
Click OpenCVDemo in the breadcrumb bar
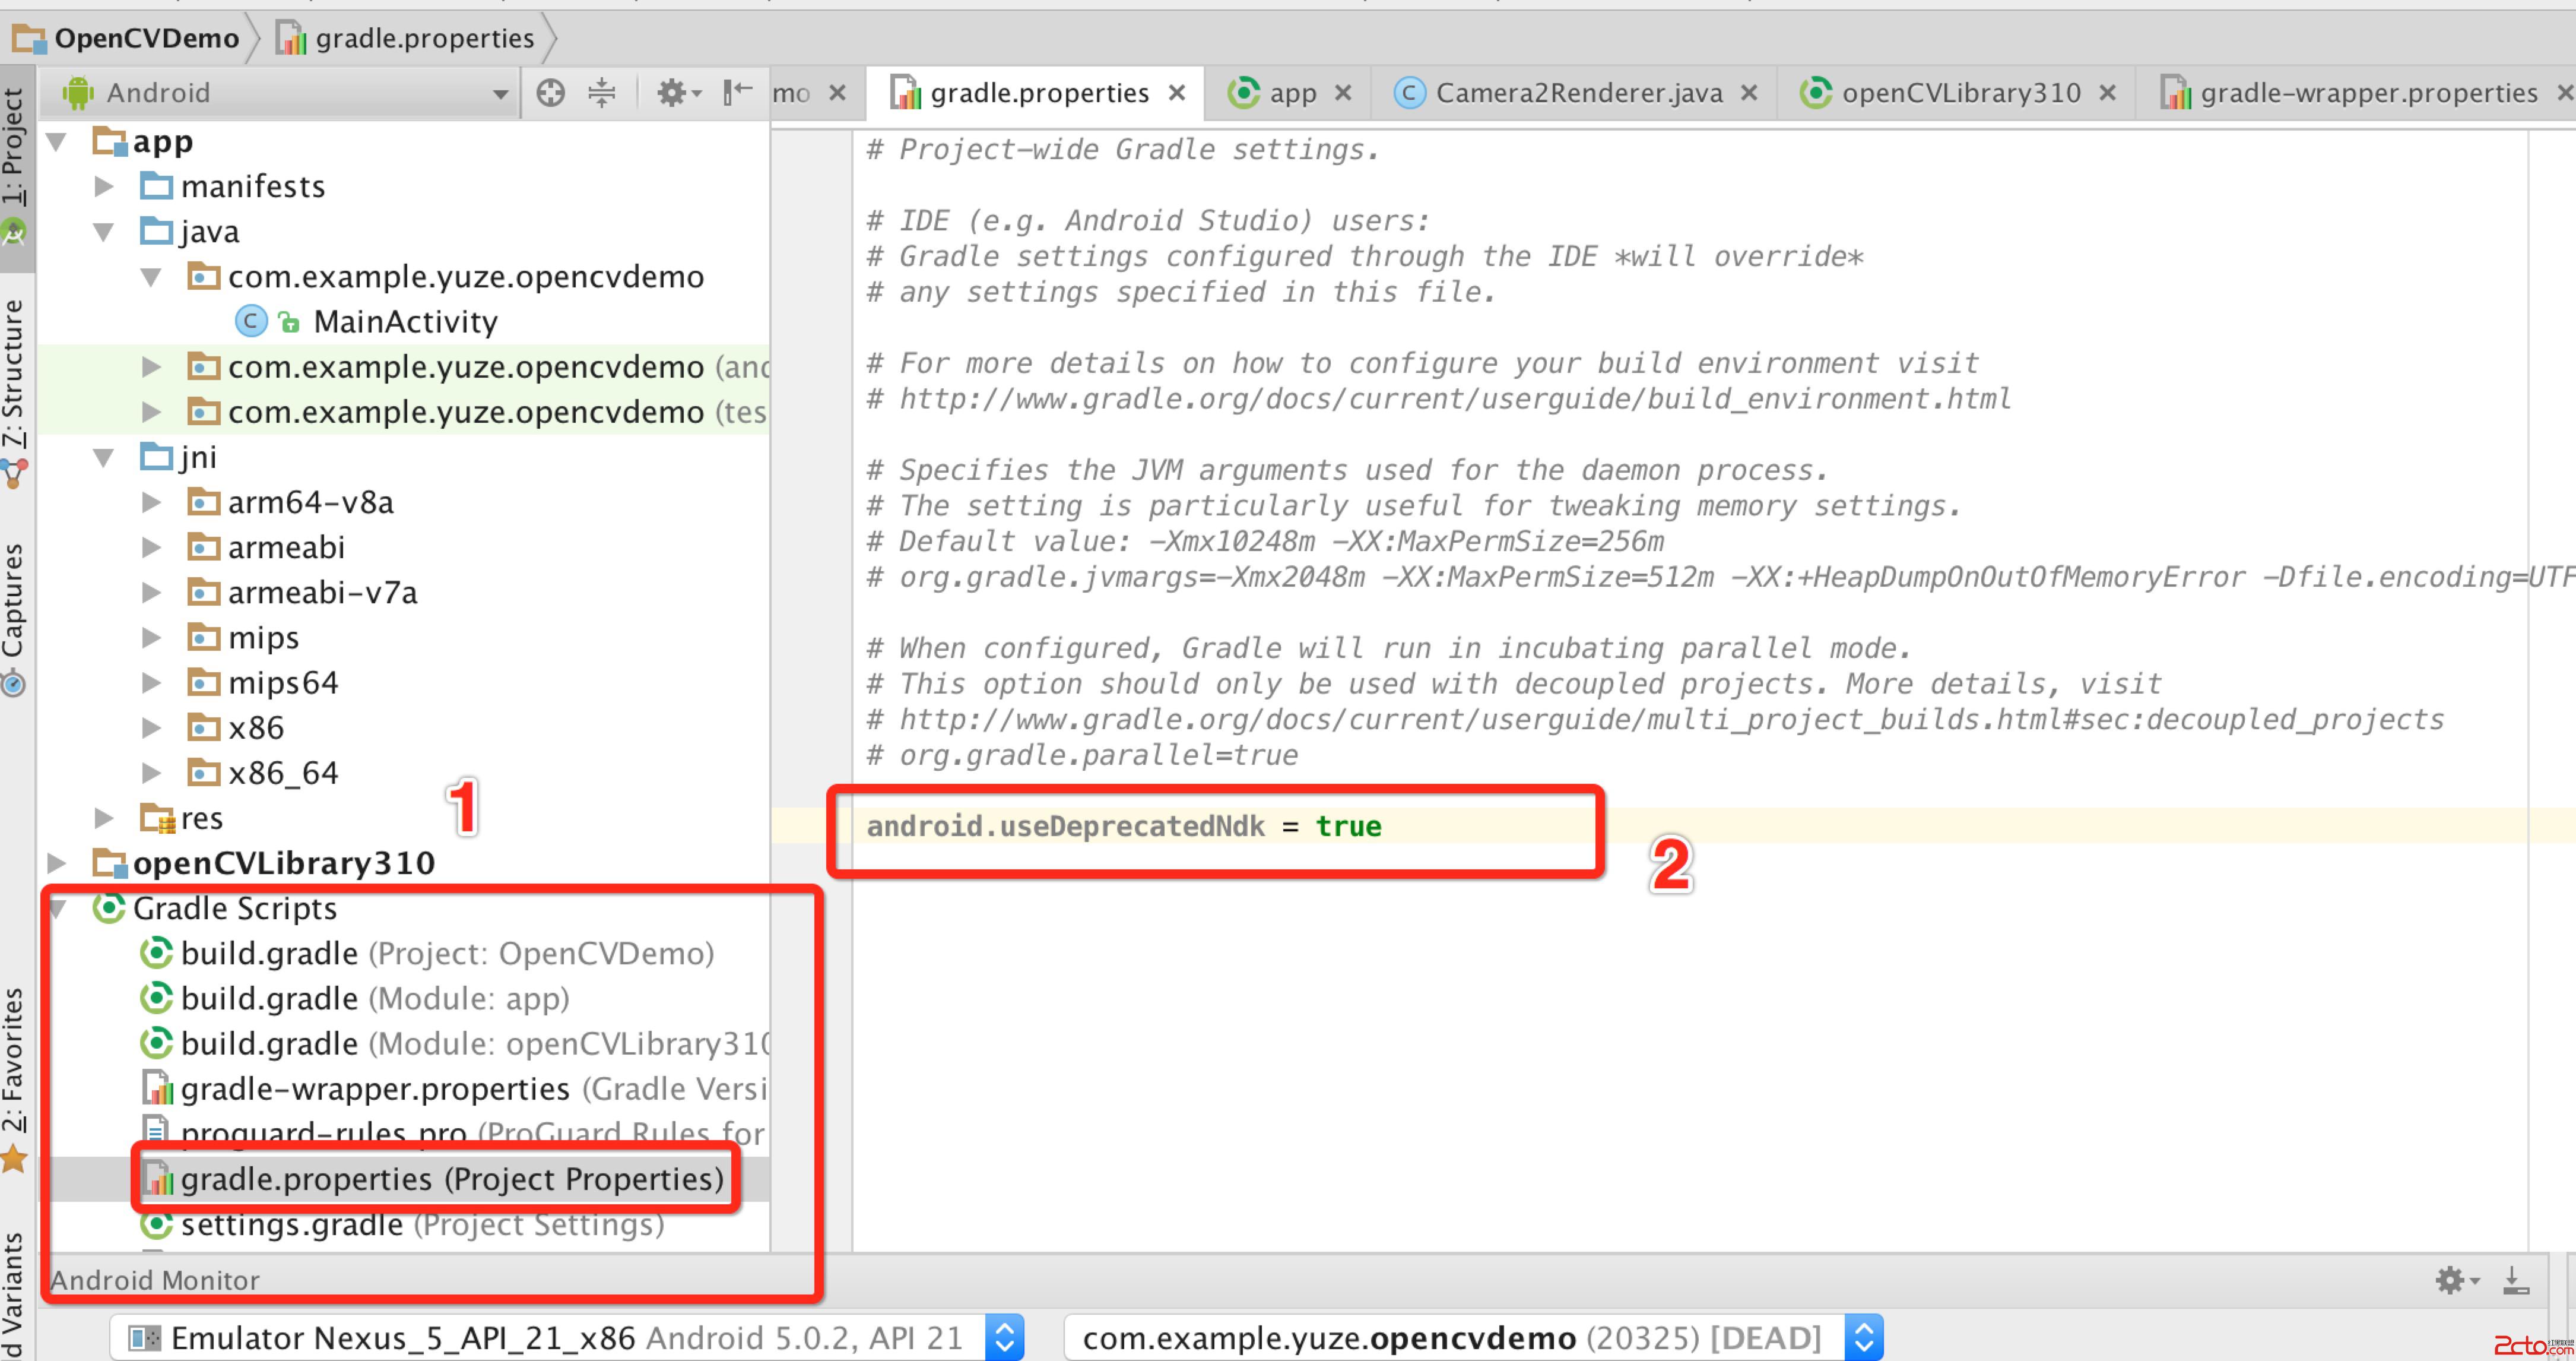(146, 38)
